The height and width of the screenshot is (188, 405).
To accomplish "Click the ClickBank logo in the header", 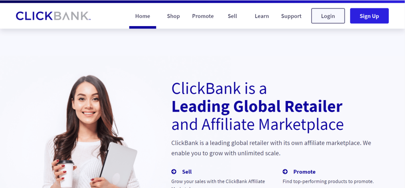I will [53, 16].
